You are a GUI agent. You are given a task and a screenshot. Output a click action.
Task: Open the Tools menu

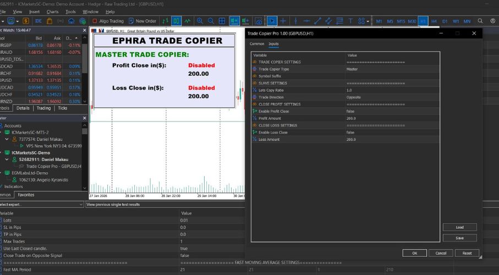[x=70, y=12]
